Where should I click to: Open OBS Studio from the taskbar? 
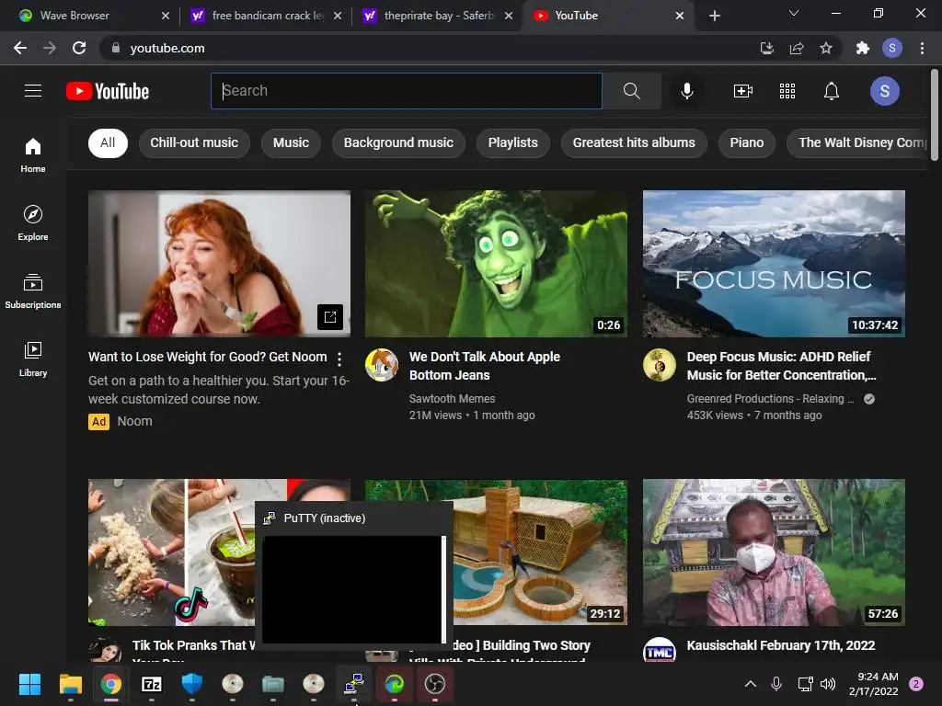(x=435, y=684)
